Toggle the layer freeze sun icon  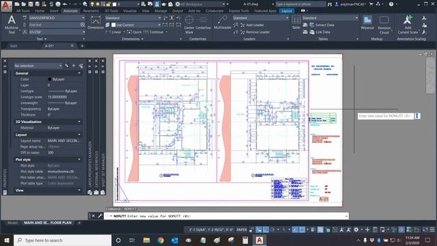point(98,4)
